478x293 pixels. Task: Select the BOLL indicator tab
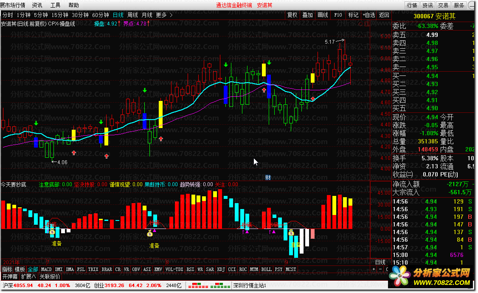coord(267,269)
